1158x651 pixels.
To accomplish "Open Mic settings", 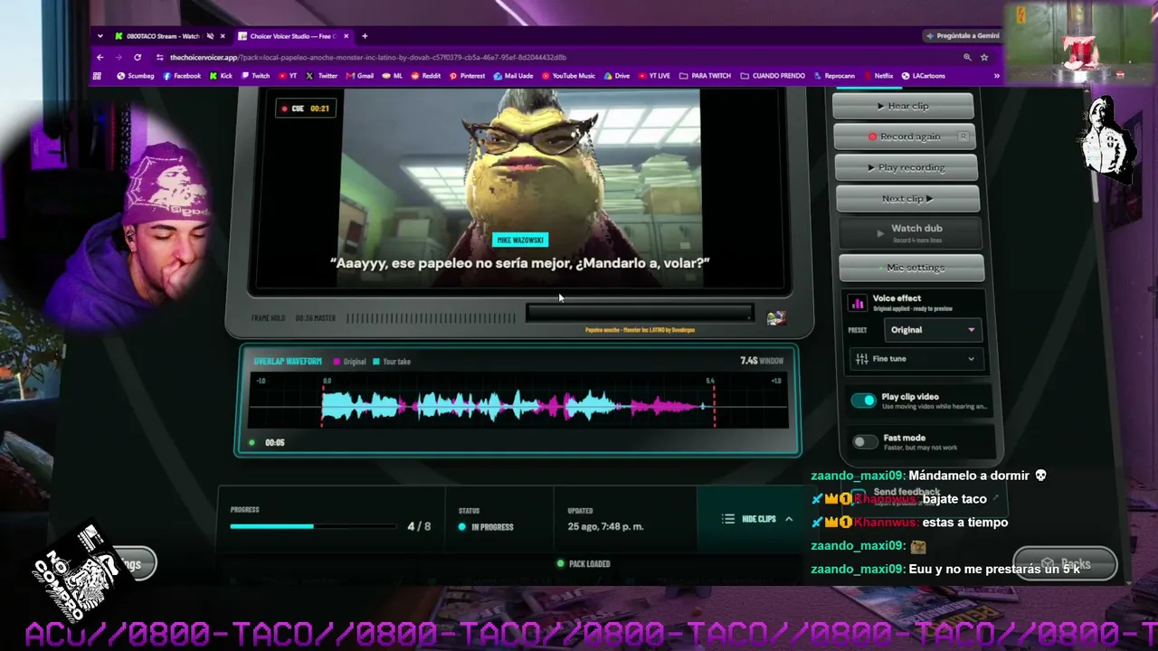I will click(911, 268).
